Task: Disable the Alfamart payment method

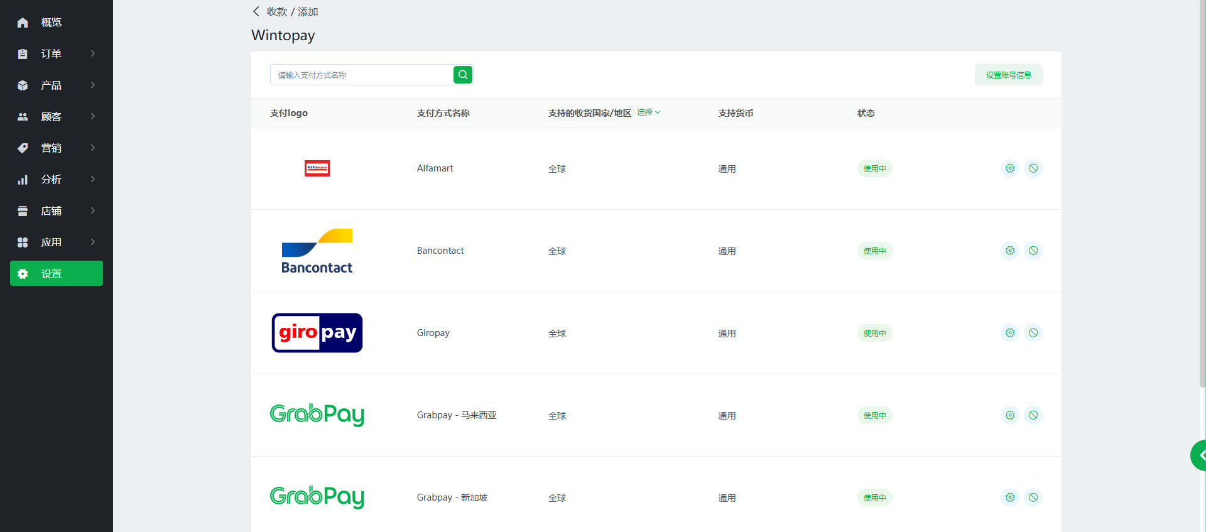Action: click(1033, 168)
